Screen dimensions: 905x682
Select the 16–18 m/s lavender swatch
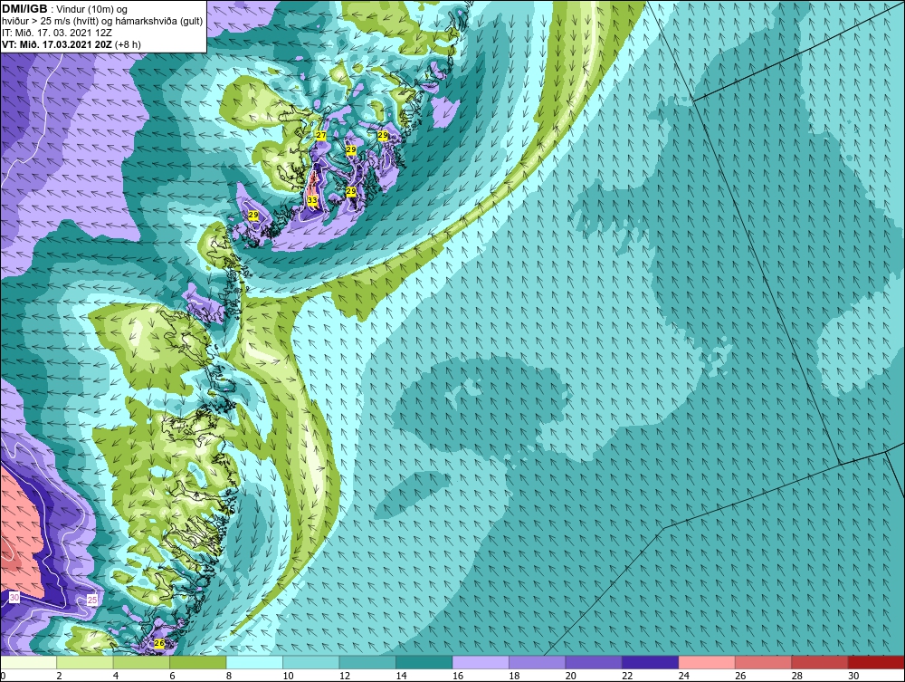tap(481, 662)
